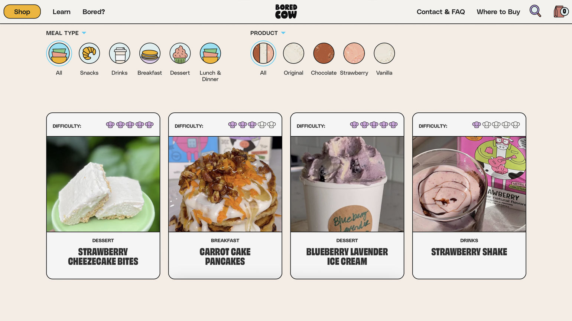Open the Contact & FAQ link

point(441,12)
